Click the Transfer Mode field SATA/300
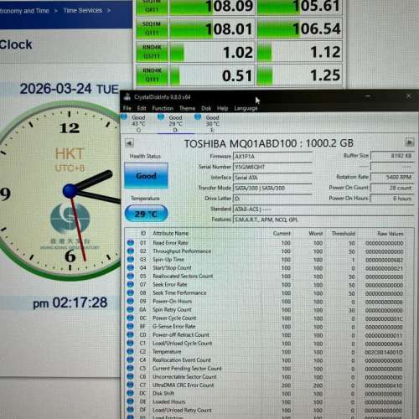 click(272, 188)
